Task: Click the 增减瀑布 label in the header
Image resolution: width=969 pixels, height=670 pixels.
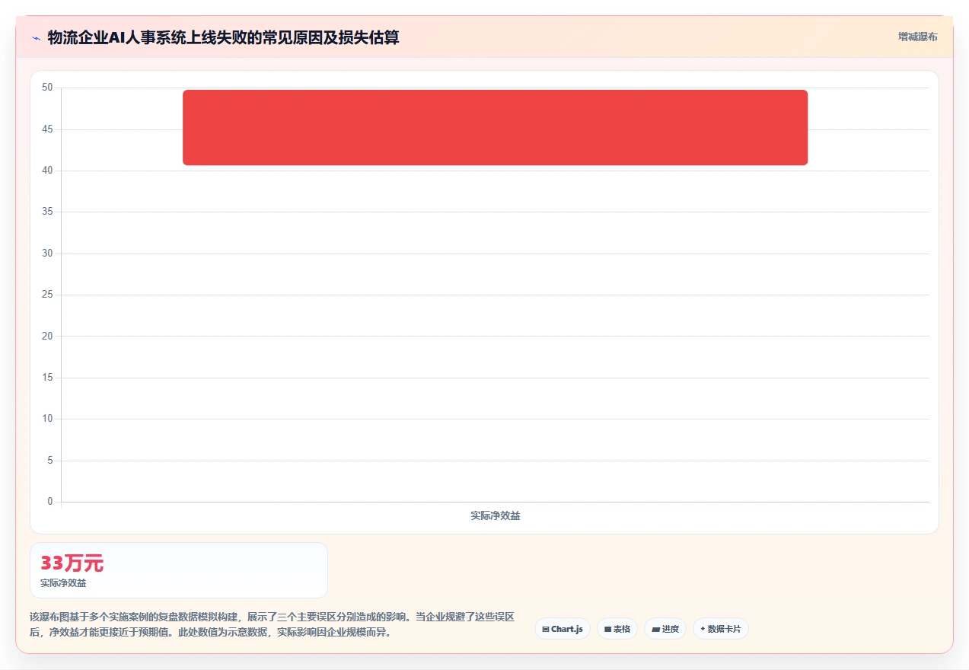Action: pos(918,37)
